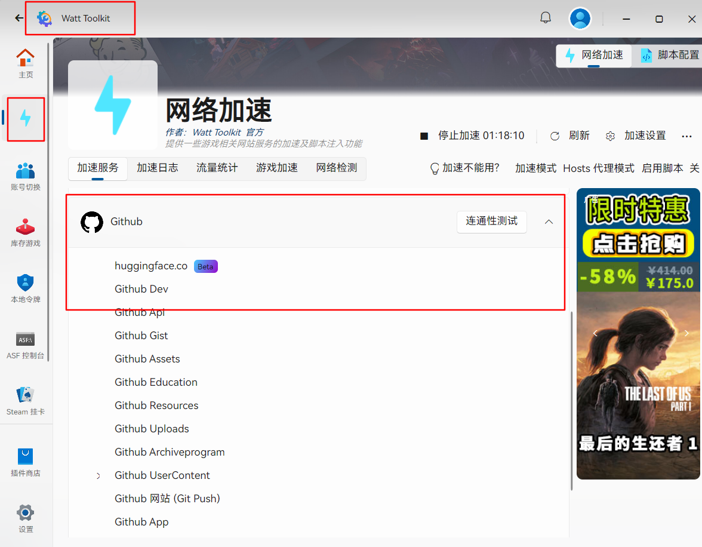
Task: Open 设置 settings in sidebar
Action: pos(26,518)
